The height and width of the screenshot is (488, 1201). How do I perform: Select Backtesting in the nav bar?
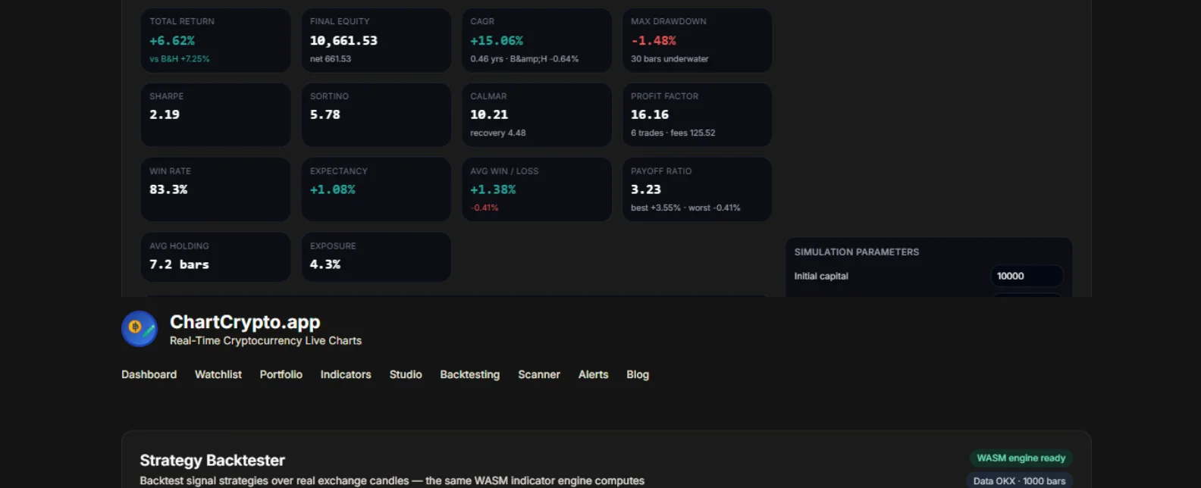(x=470, y=374)
